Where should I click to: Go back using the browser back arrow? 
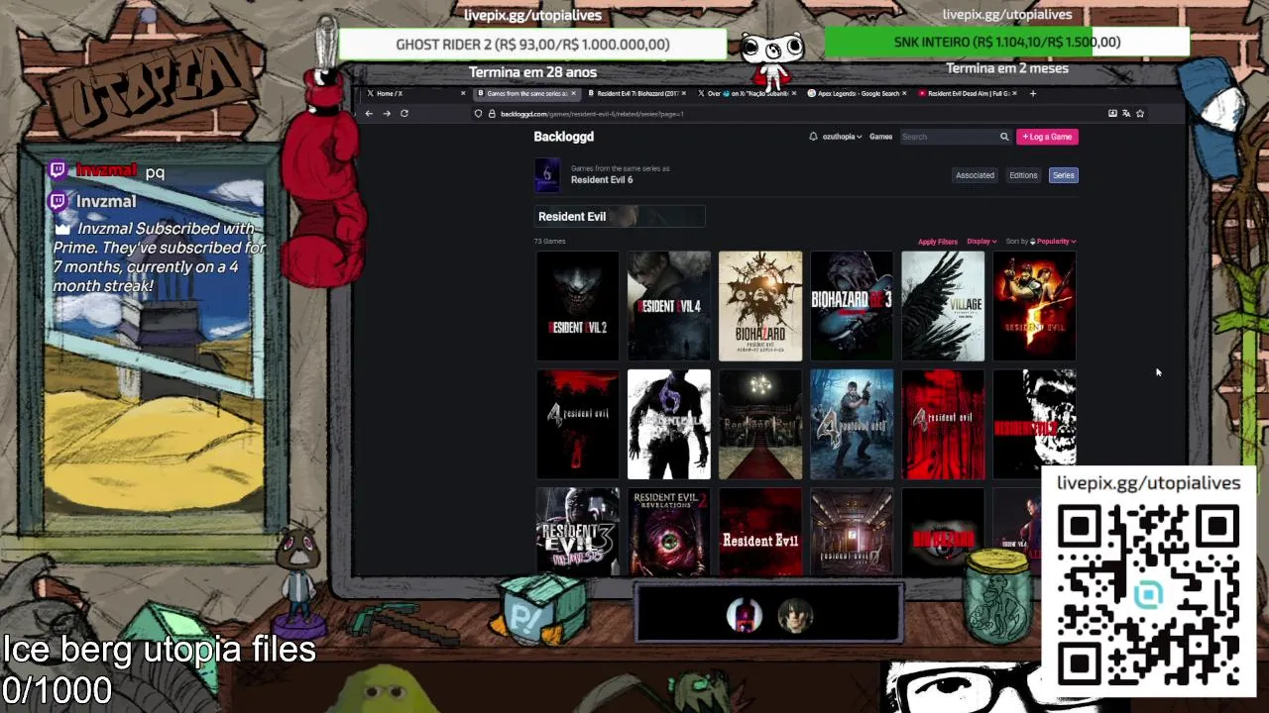pos(369,114)
